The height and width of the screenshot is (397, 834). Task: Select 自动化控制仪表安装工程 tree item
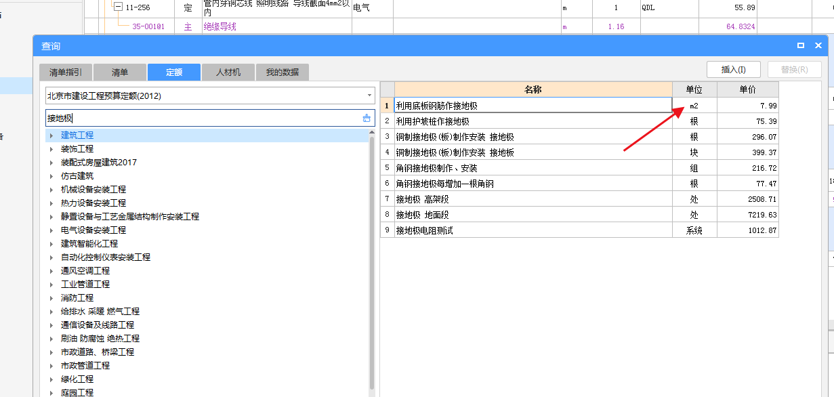click(106, 257)
